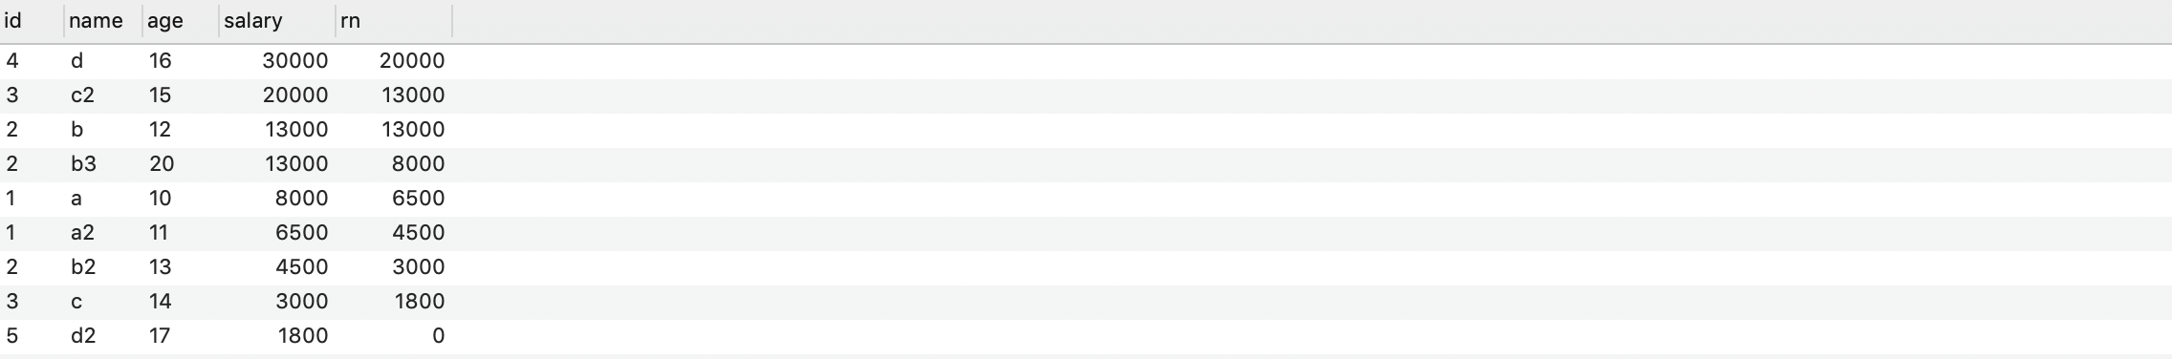Select the age cell showing 17
Image resolution: width=2172 pixels, height=359 pixels.
click(x=181, y=336)
